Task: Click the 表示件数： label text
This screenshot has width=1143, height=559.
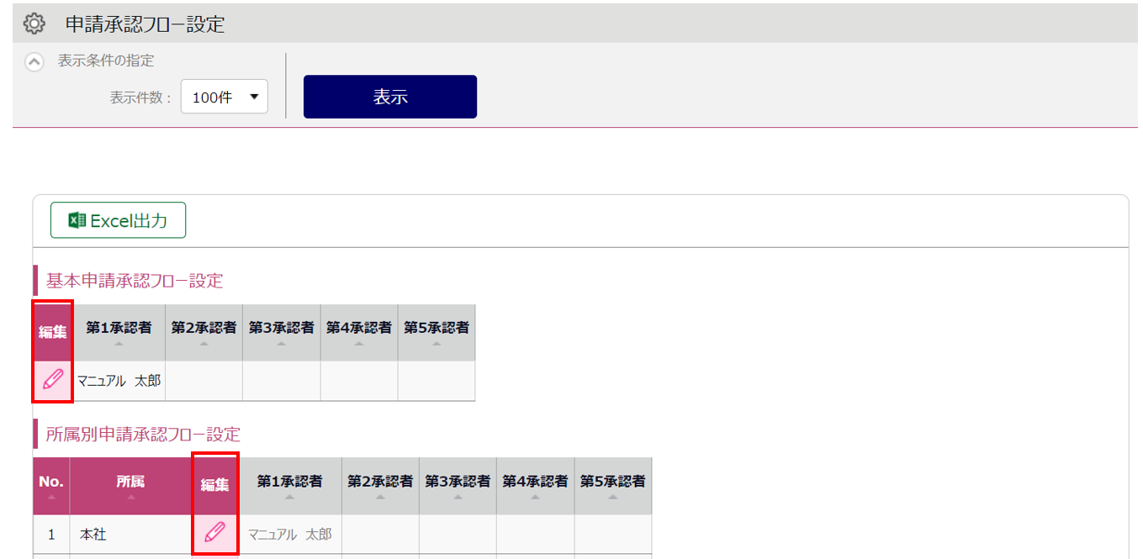Action: tap(140, 98)
